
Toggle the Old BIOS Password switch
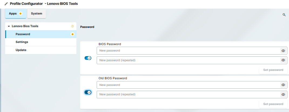click(x=88, y=92)
